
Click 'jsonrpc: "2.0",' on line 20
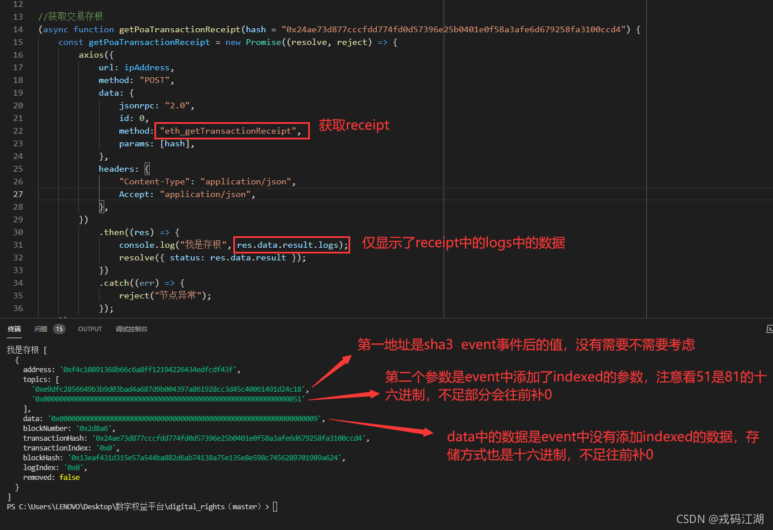click(x=157, y=105)
